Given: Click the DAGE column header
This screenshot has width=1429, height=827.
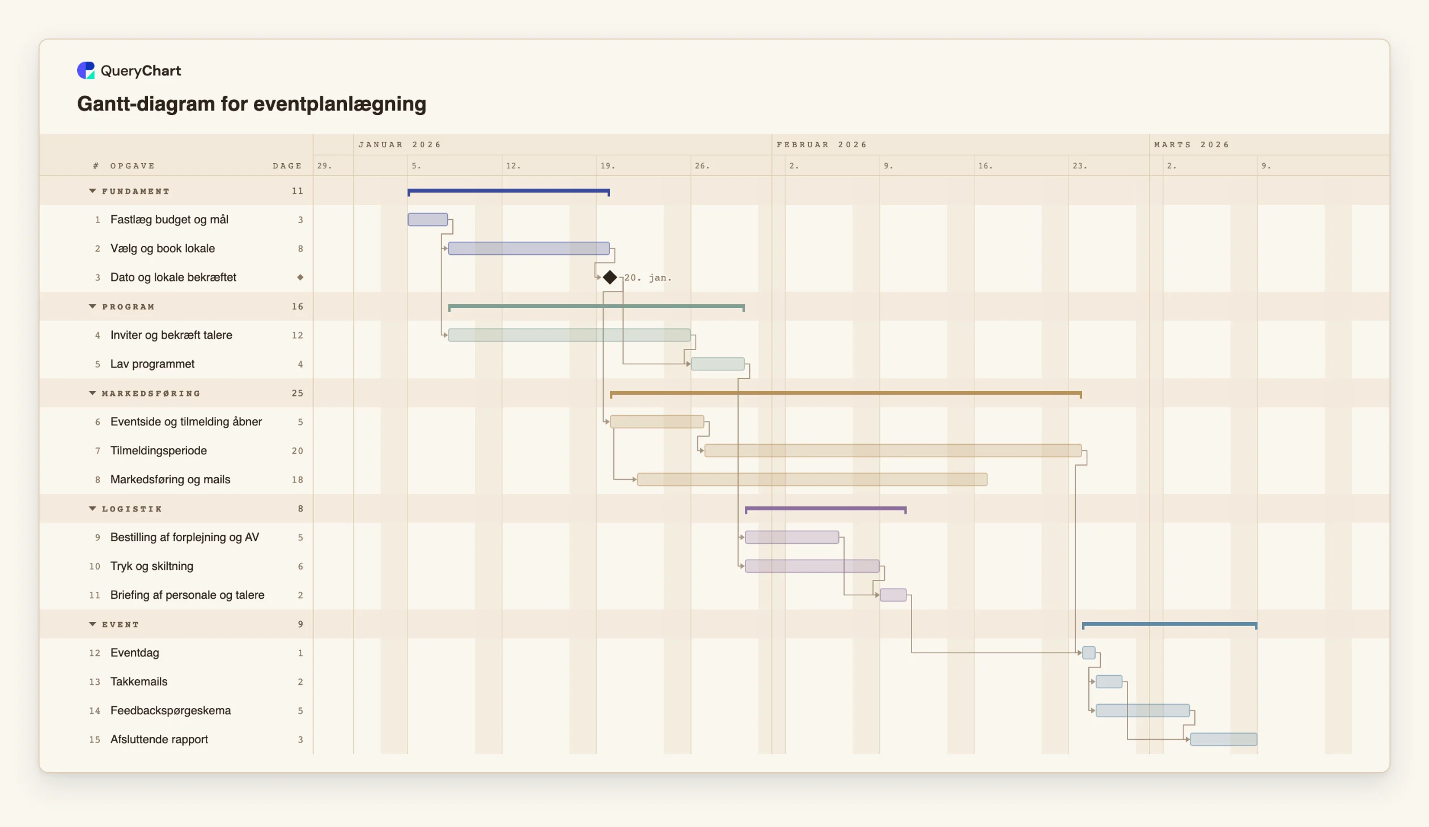Looking at the screenshot, I should pos(287,166).
